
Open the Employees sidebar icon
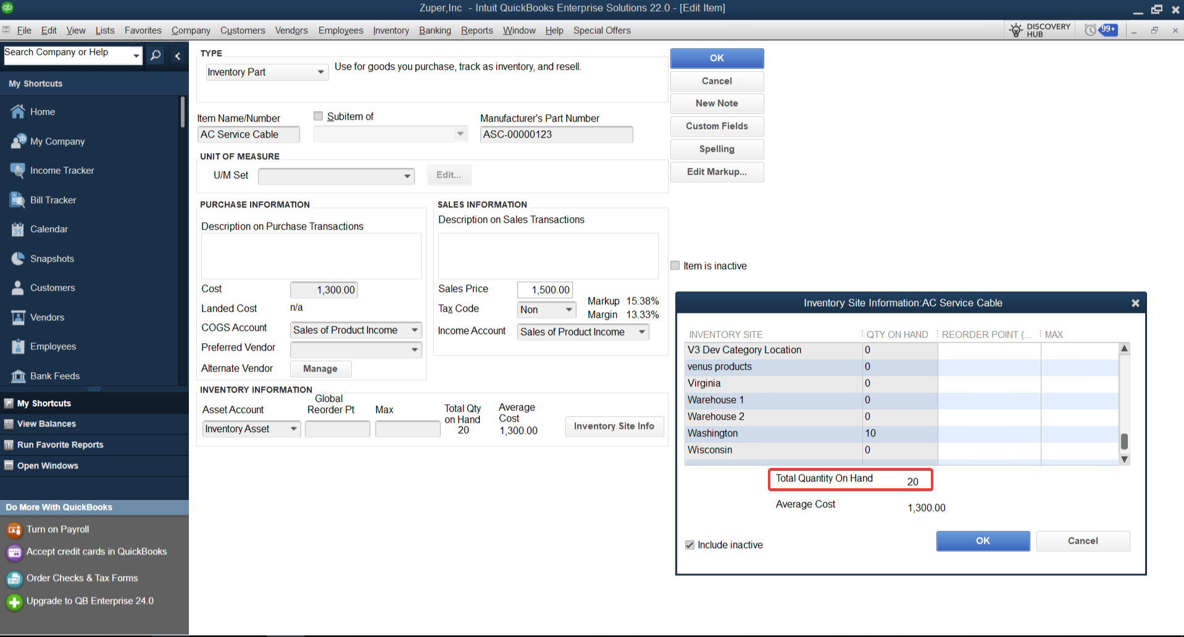(x=18, y=346)
